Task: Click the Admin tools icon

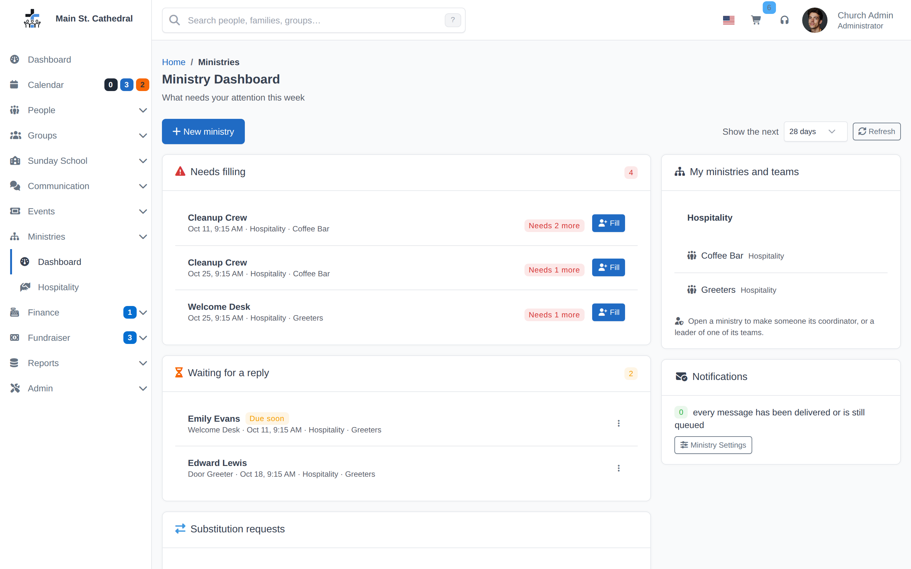Action: click(x=15, y=388)
